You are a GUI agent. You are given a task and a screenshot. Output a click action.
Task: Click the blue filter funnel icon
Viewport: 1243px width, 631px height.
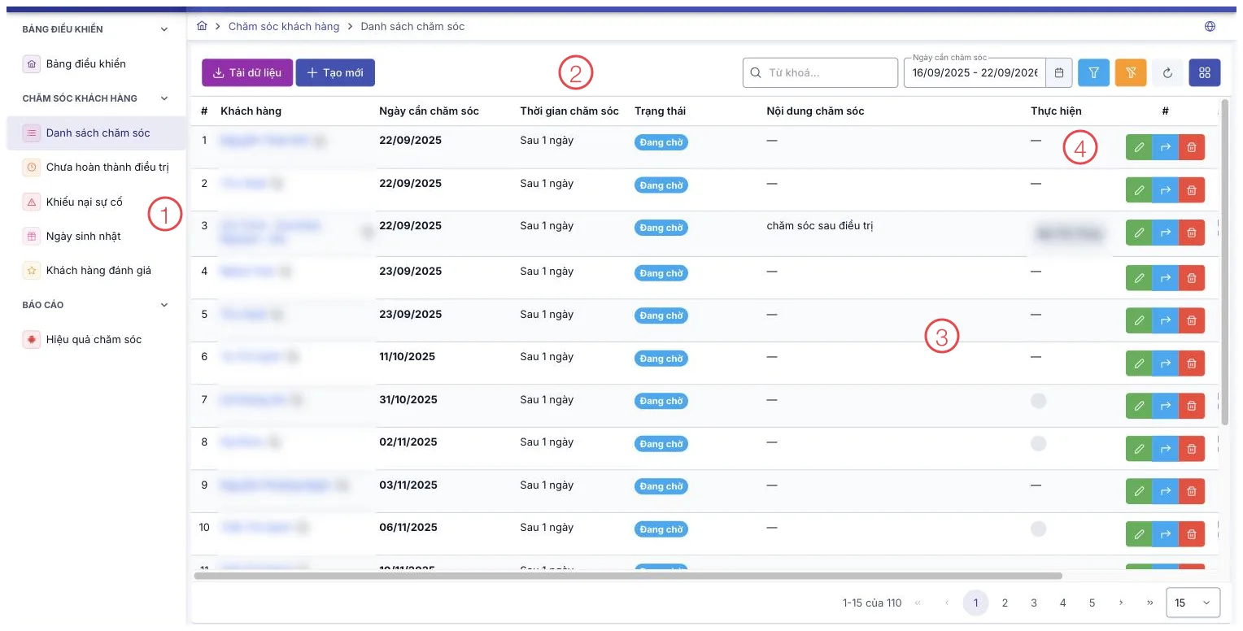tap(1093, 72)
